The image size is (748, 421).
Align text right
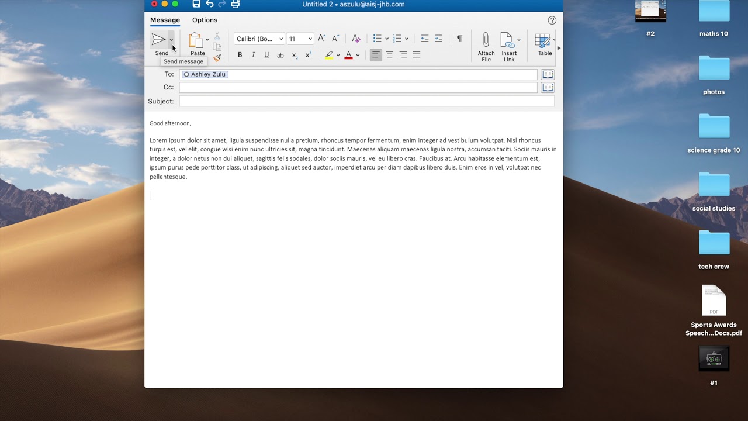pos(403,55)
